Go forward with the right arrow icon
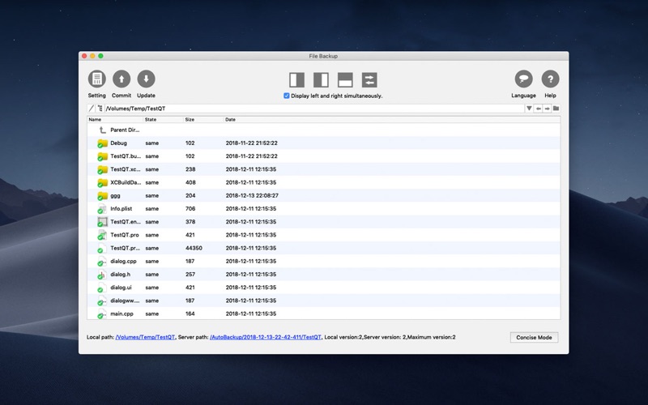Image resolution: width=648 pixels, height=405 pixels. pos(548,109)
